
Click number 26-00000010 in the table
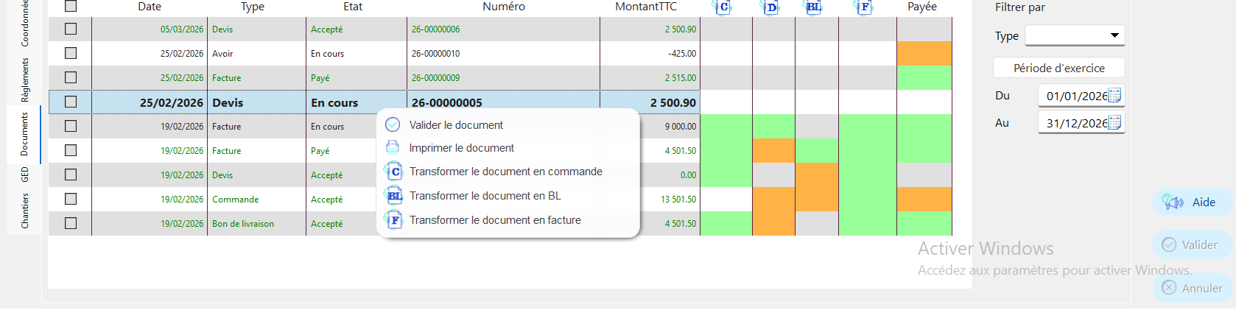(435, 54)
